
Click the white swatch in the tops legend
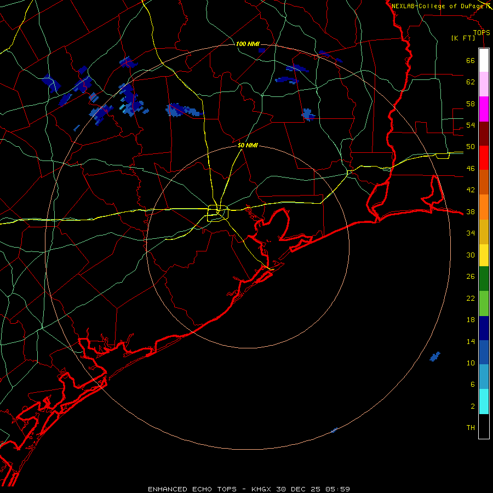484,60
